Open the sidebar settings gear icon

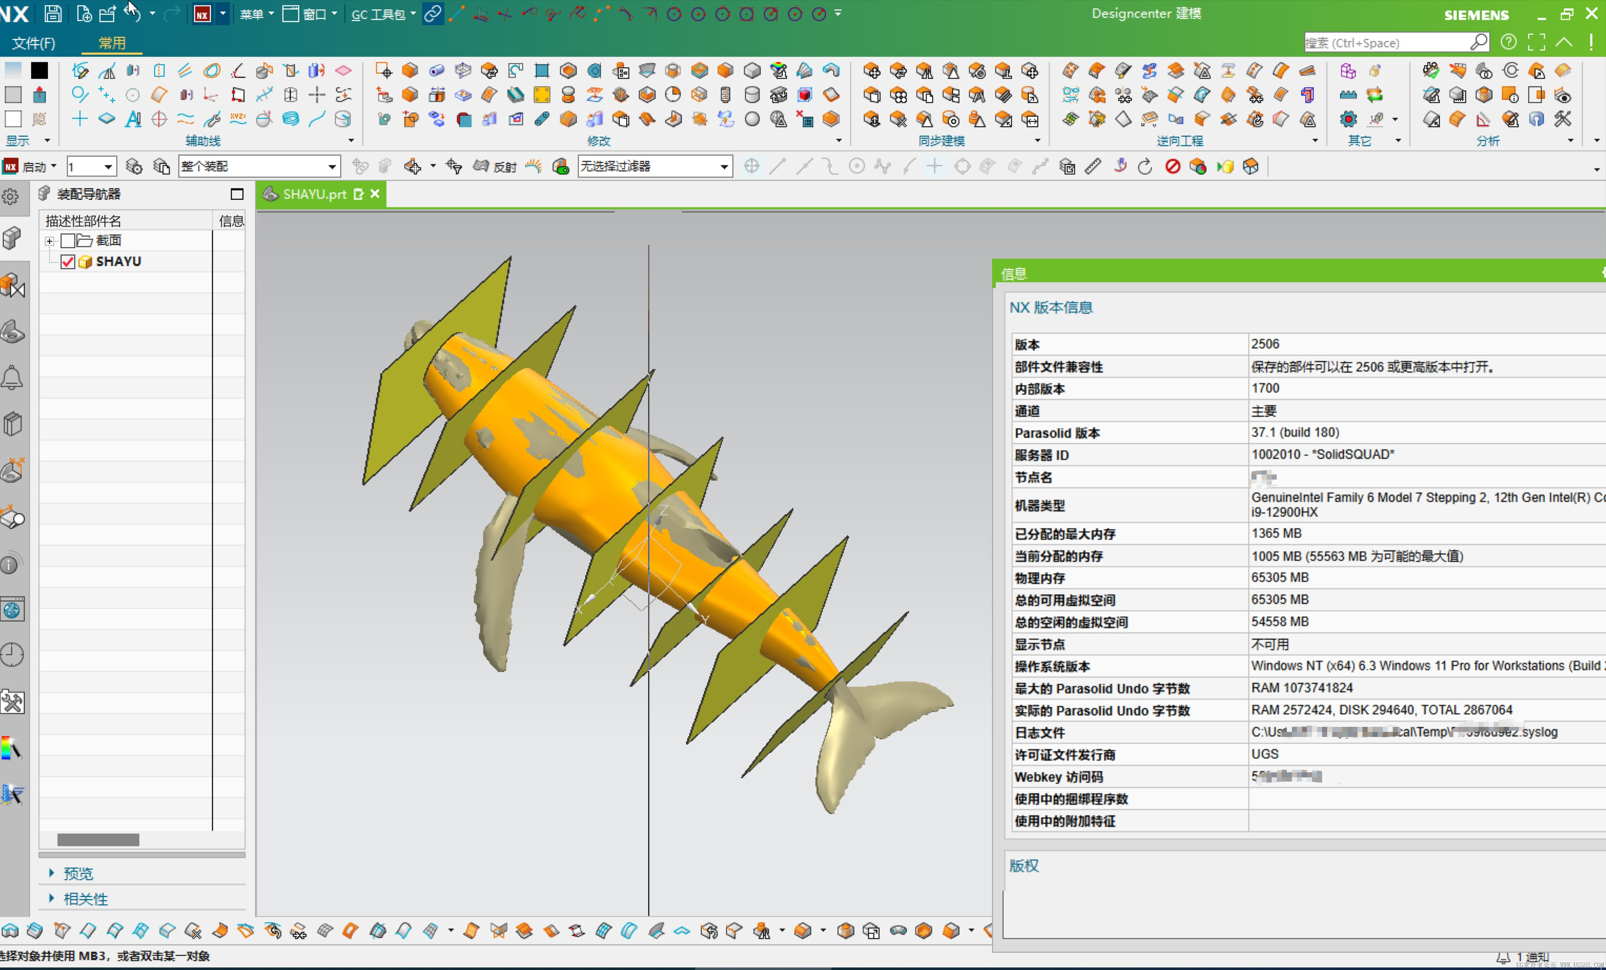coord(11,196)
